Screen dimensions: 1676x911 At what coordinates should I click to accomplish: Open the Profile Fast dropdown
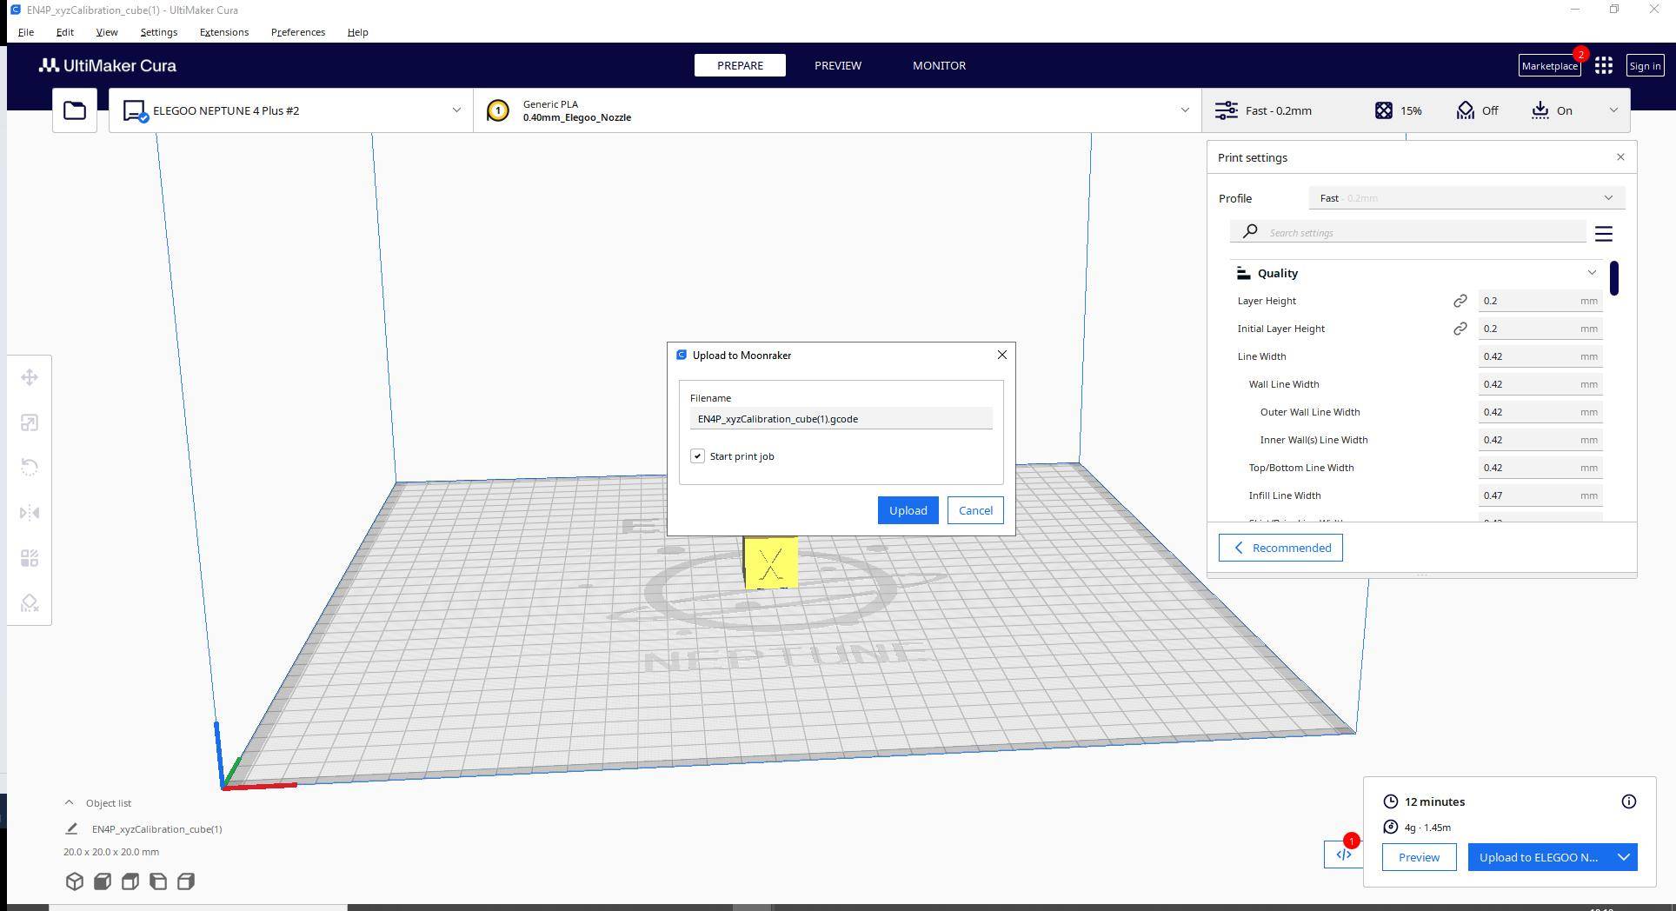[1466, 198]
